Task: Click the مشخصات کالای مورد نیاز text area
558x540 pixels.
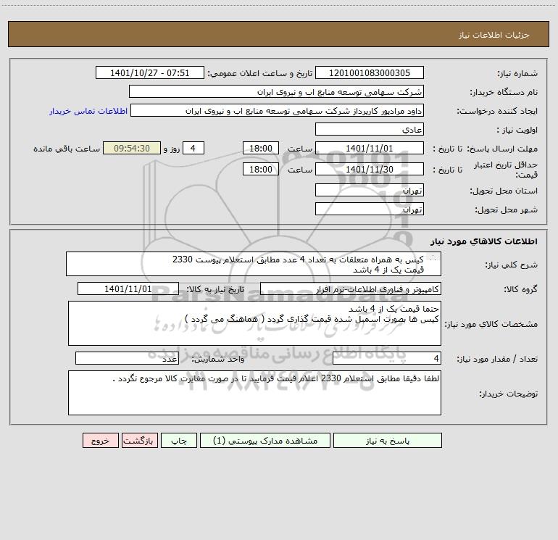Action: tap(254, 323)
